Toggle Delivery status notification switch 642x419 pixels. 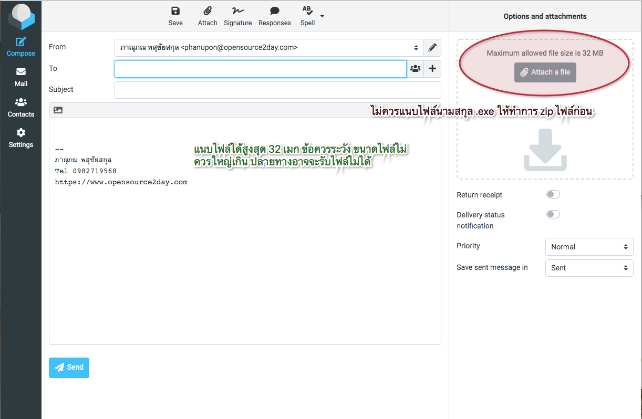point(553,214)
